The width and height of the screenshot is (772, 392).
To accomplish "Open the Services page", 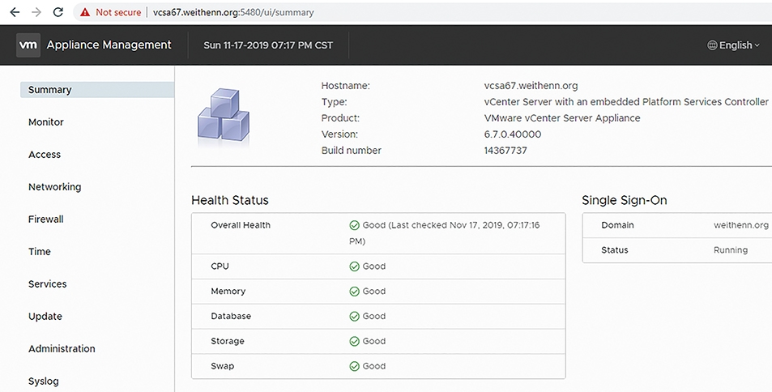I will tap(47, 284).
